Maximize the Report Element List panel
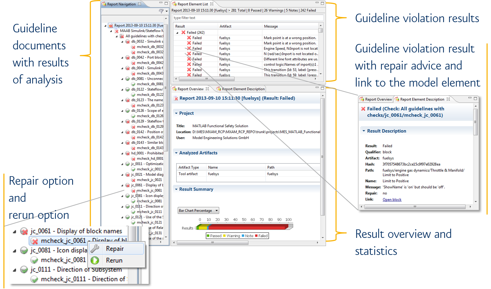Screen dimensions: 491x289 (x=322, y=3)
